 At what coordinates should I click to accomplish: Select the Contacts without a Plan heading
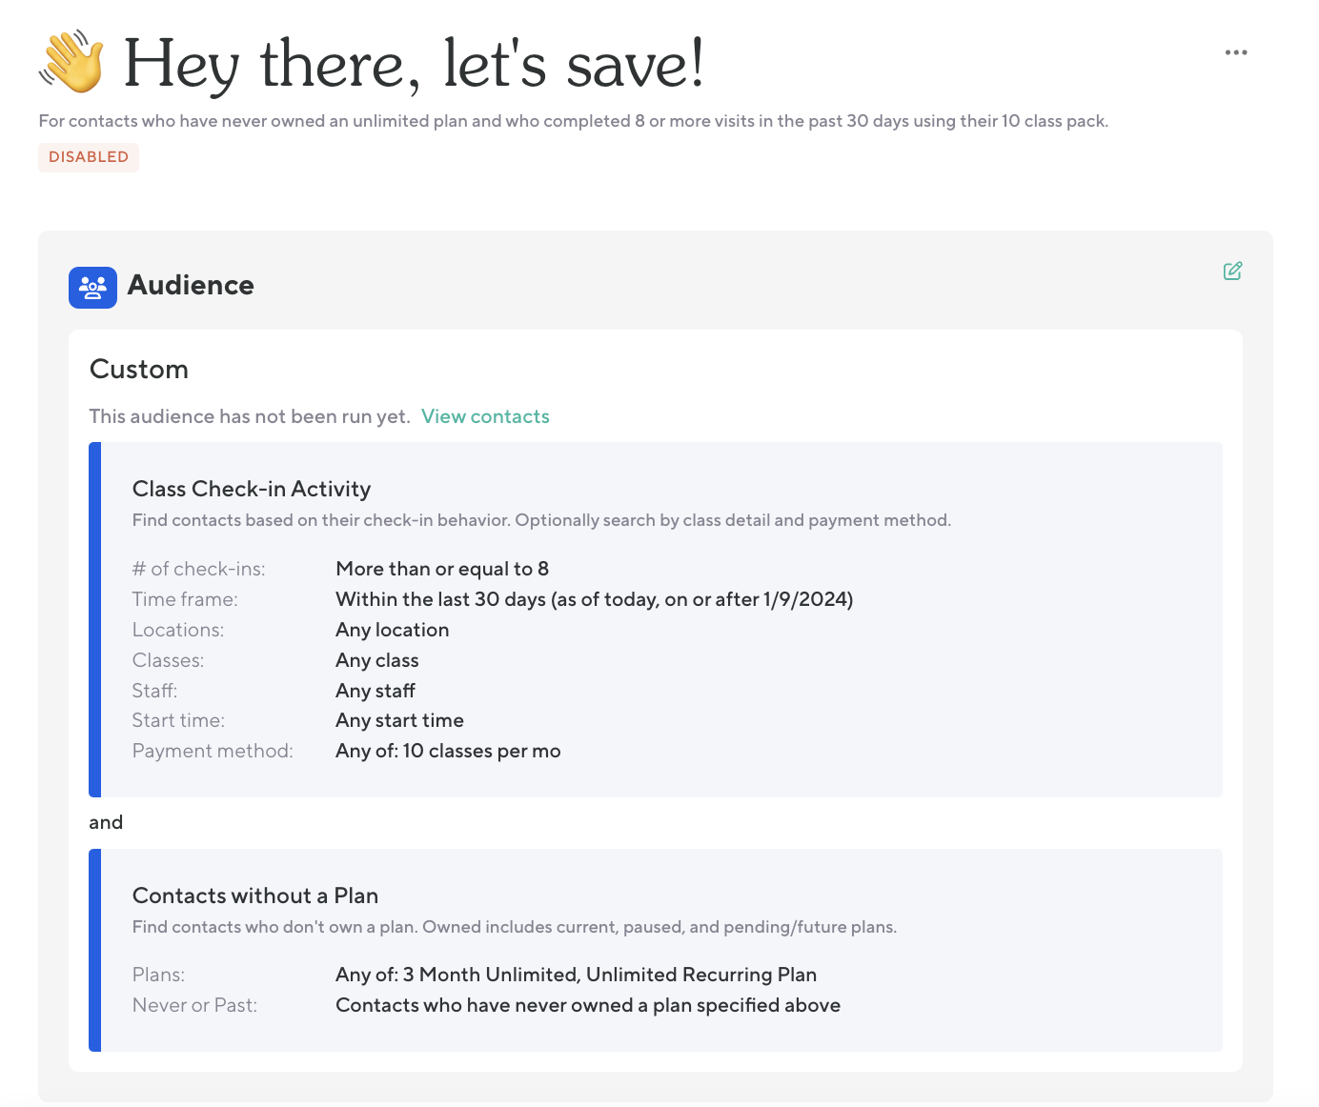(x=255, y=896)
